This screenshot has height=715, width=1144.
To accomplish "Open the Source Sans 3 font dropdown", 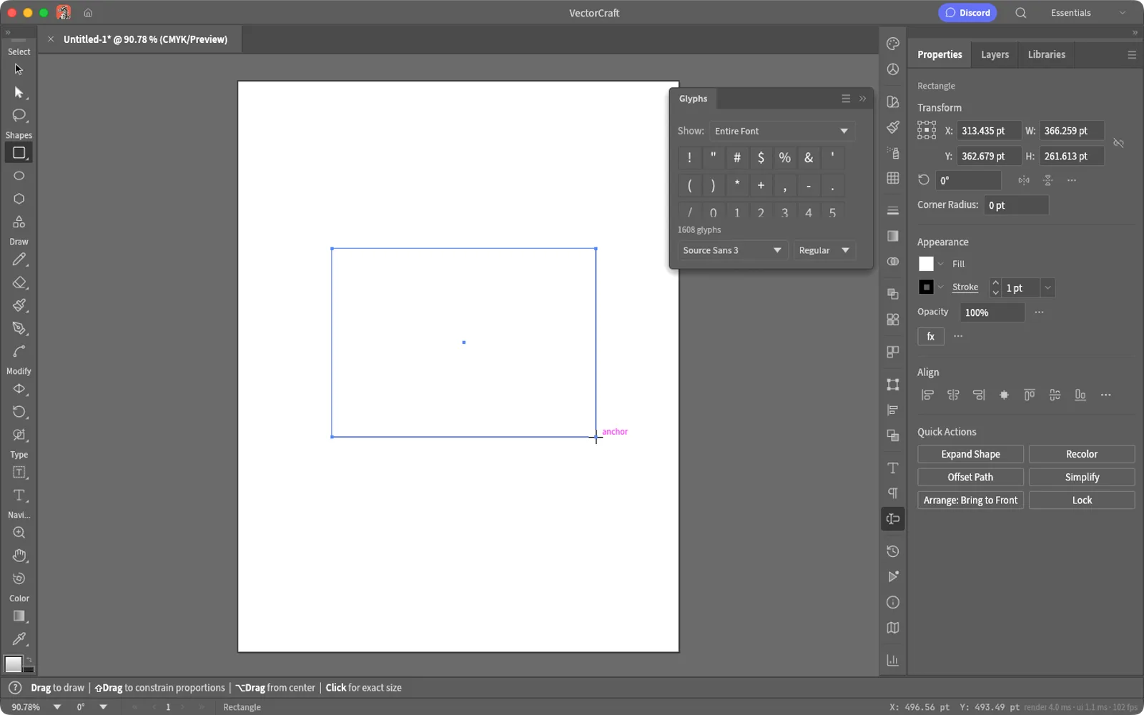I will tap(732, 250).
